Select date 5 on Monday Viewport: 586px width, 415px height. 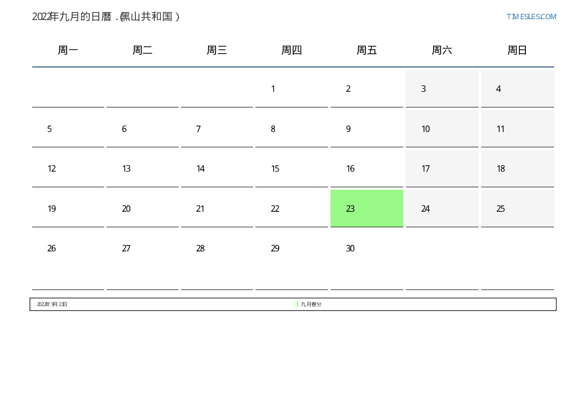50,129
